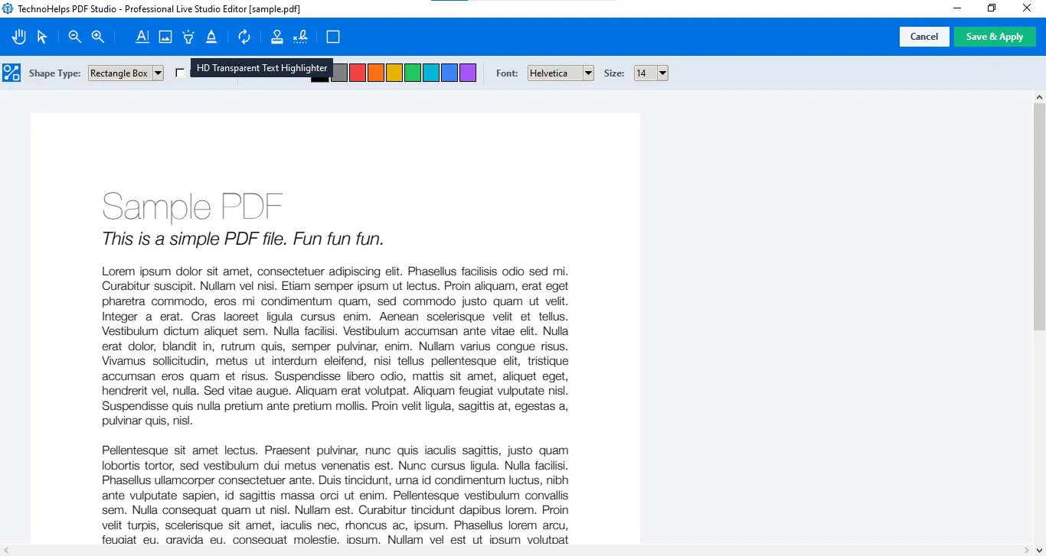Screen dimensions: 1046x556
Task: Restore down the PDF Studio window
Action: click(992, 8)
